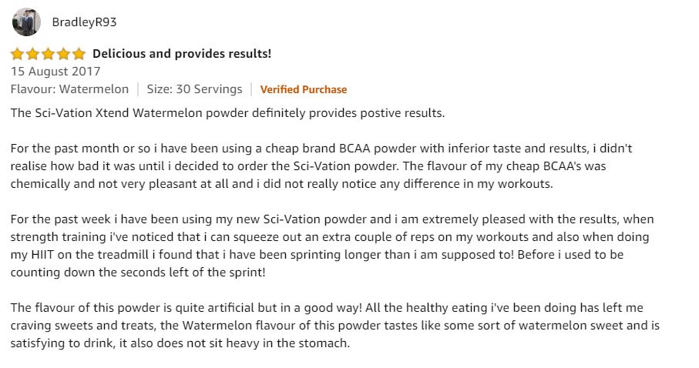Click the Size: 30 Servings variant text

pyautogui.click(x=195, y=89)
